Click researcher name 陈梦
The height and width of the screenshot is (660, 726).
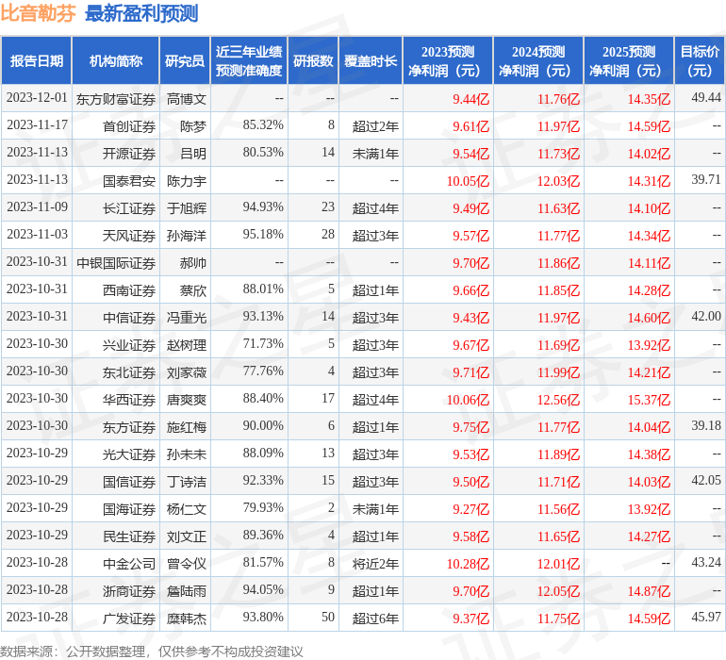[193, 126]
